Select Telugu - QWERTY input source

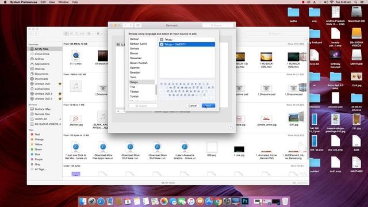[187, 44]
